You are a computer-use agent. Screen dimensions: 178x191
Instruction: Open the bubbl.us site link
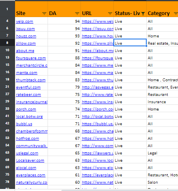click(24, 124)
